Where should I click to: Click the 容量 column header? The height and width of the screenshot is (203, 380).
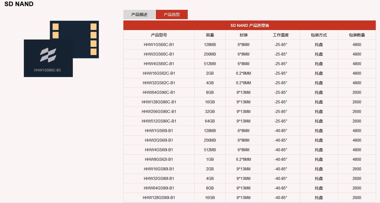[210, 35]
